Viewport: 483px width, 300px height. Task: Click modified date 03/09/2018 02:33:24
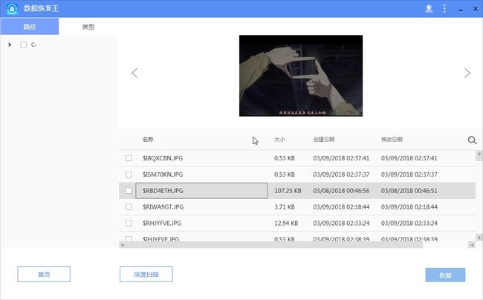pyautogui.click(x=409, y=223)
